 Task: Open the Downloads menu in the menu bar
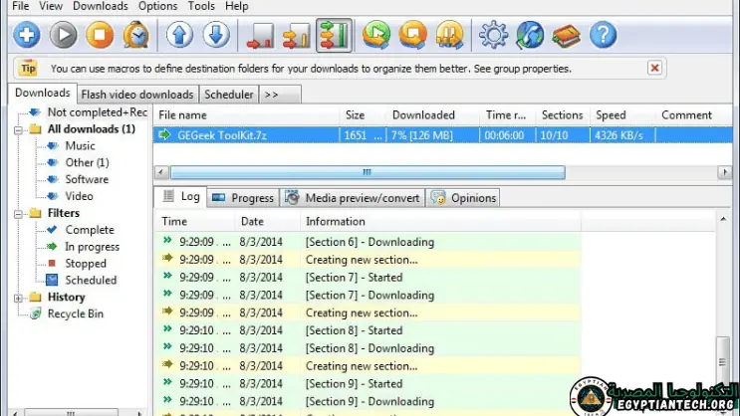tap(100, 6)
